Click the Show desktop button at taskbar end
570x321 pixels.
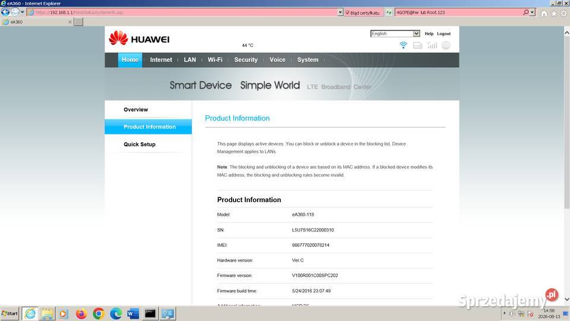(566, 313)
